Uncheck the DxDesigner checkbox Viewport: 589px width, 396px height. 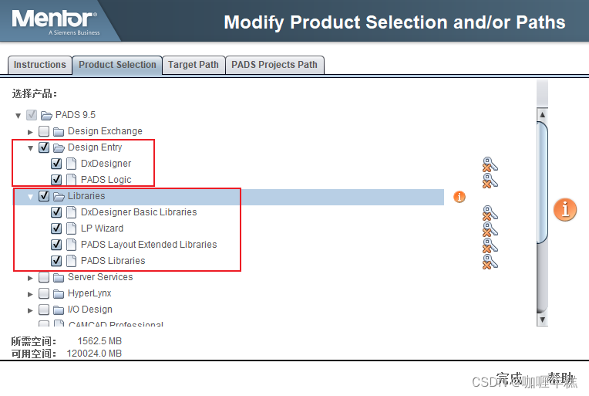tap(56, 164)
